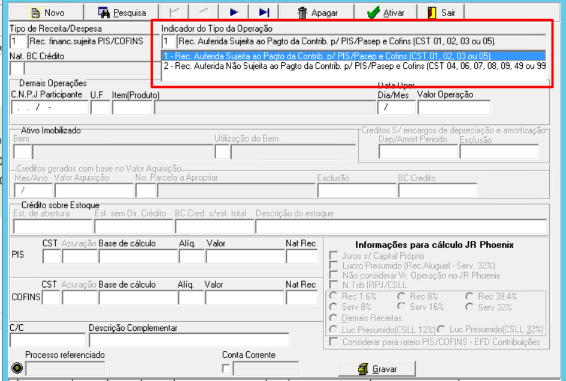The image size is (566, 381).
Task: Click the Indicador do Tipo da Operação code field
Action: (168, 41)
